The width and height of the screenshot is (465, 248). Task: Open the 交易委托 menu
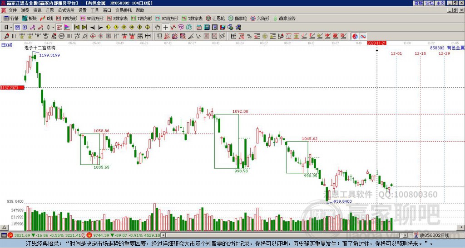point(124,10)
